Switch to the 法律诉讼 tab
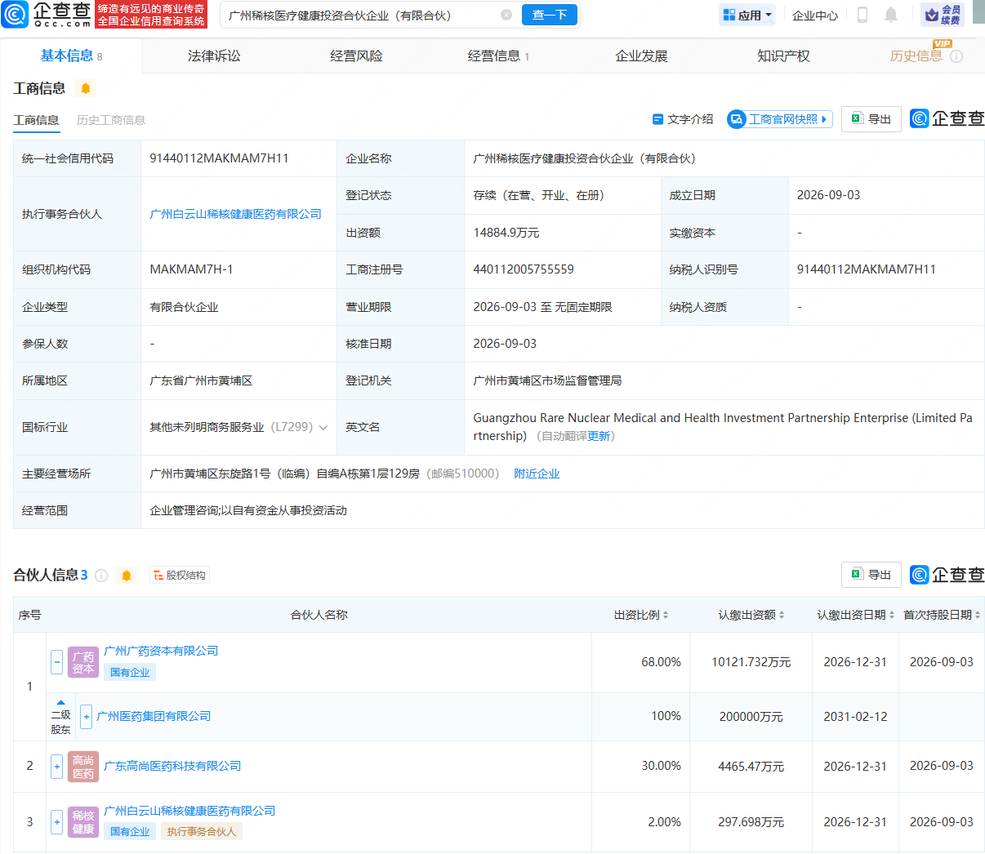 coord(214,56)
